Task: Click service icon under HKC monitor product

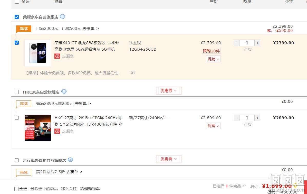Action: pos(57,131)
